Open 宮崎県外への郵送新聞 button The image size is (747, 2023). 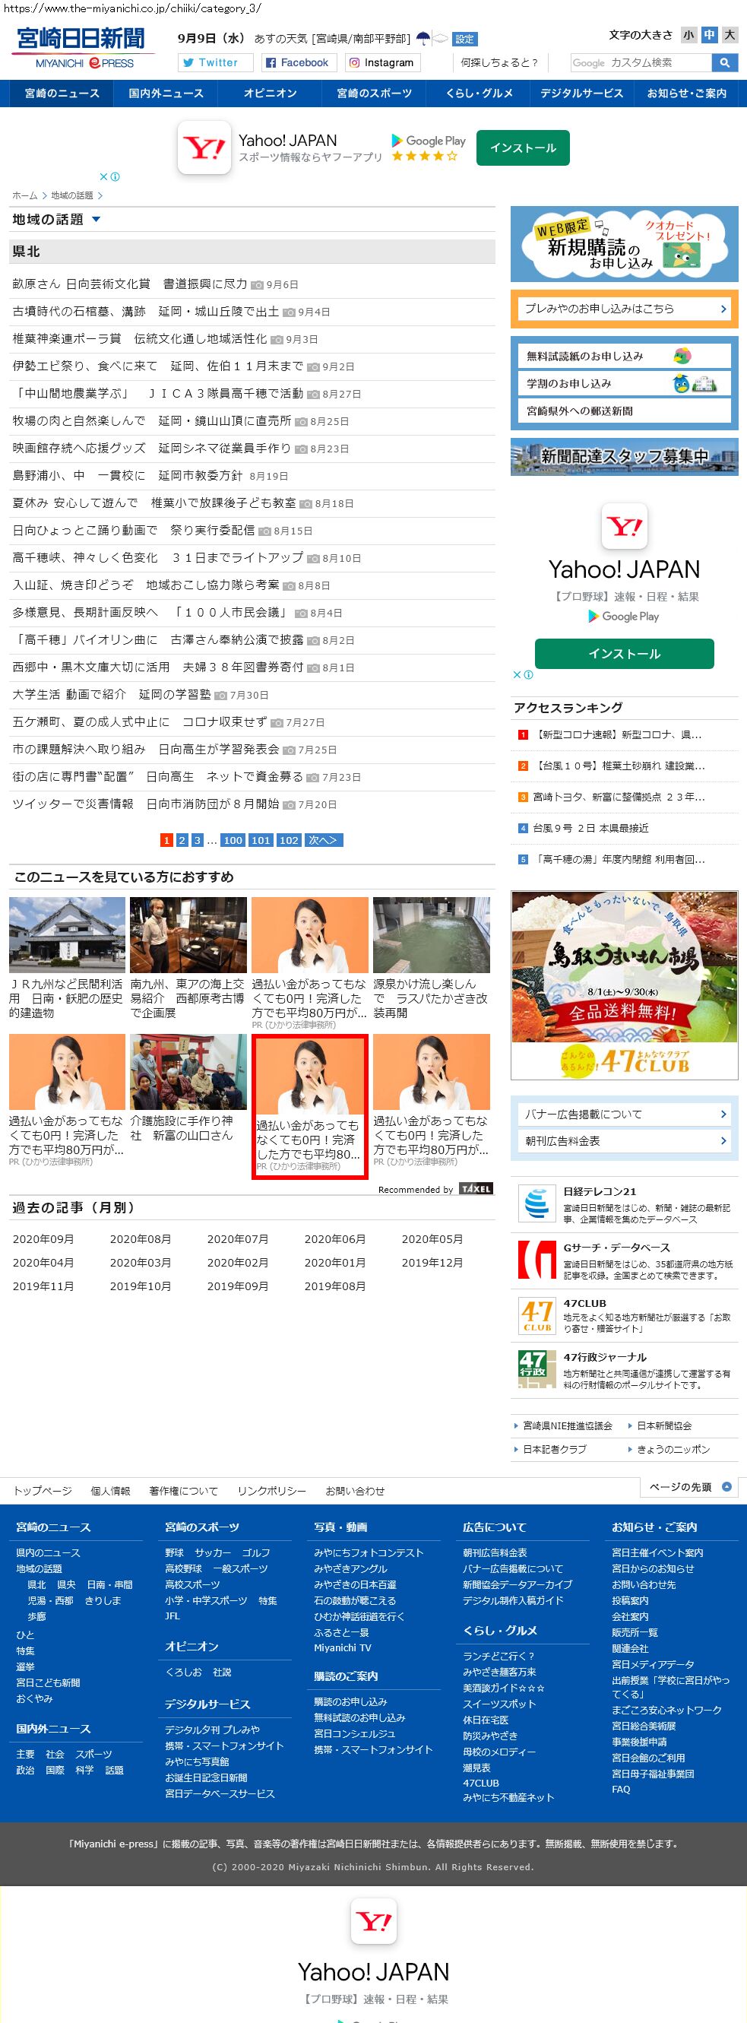625,411
